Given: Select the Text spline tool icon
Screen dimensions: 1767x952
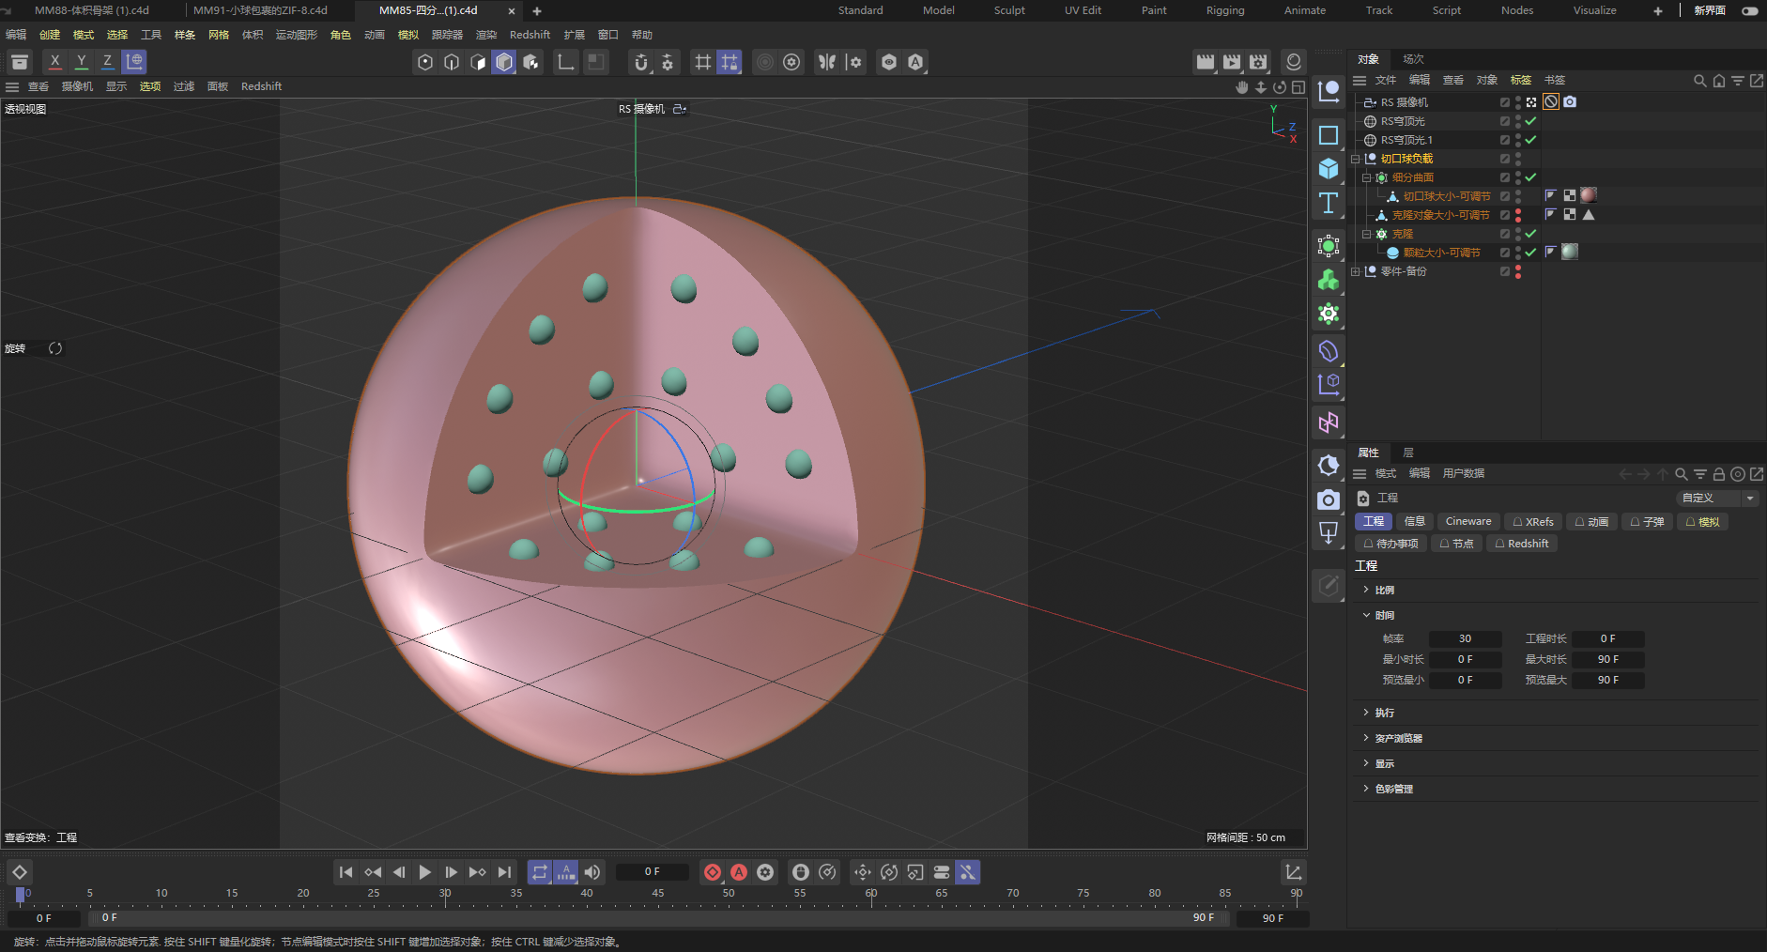Looking at the screenshot, I should 1329,203.
